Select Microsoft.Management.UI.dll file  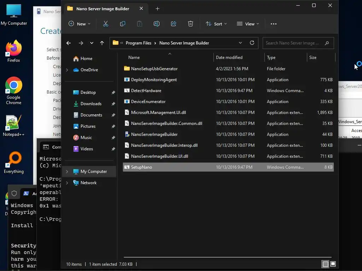(x=228, y=113)
